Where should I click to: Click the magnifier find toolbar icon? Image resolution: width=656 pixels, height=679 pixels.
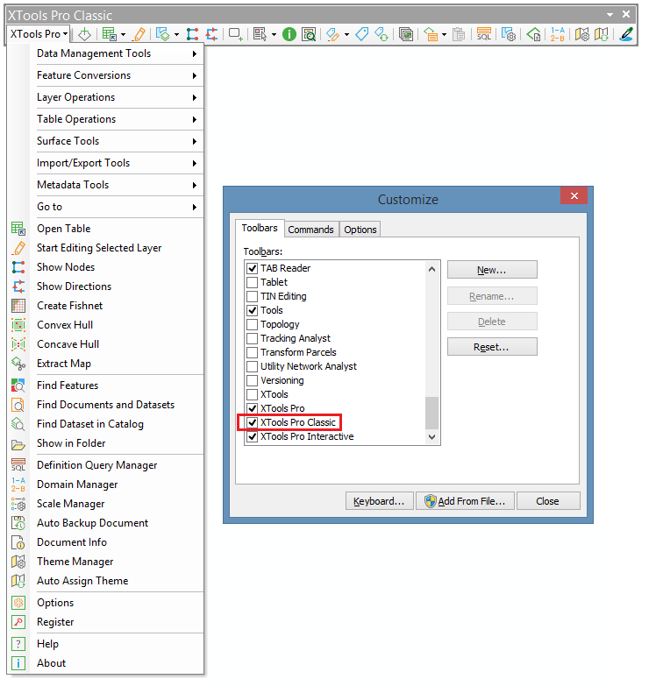click(309, 34)
